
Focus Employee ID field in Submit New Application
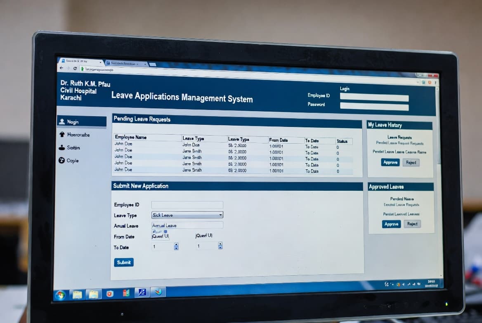tap(187, 204)
